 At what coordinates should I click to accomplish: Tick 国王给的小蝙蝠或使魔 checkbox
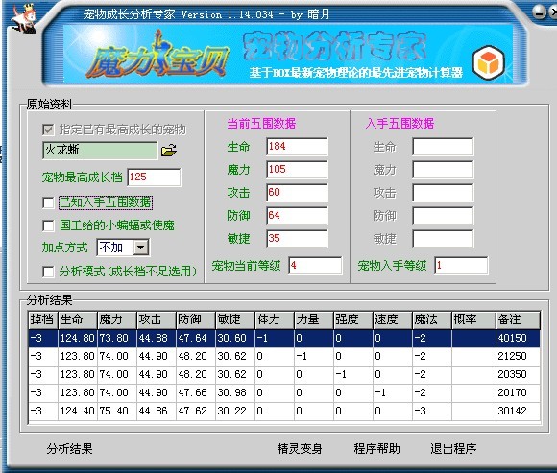(x=48, y=225)
